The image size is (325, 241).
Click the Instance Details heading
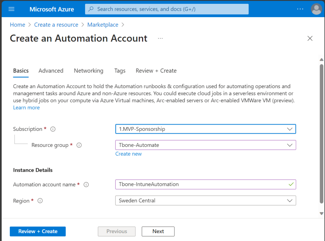click(x=33, y=170)
